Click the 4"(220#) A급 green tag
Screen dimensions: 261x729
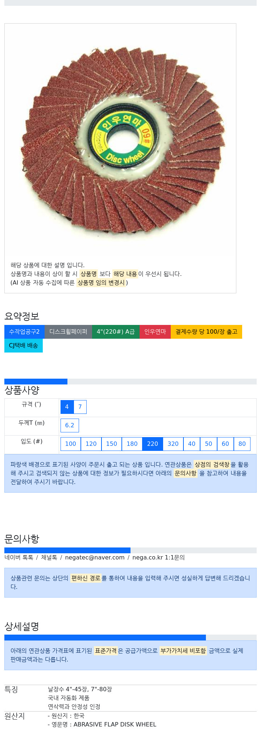116,332
